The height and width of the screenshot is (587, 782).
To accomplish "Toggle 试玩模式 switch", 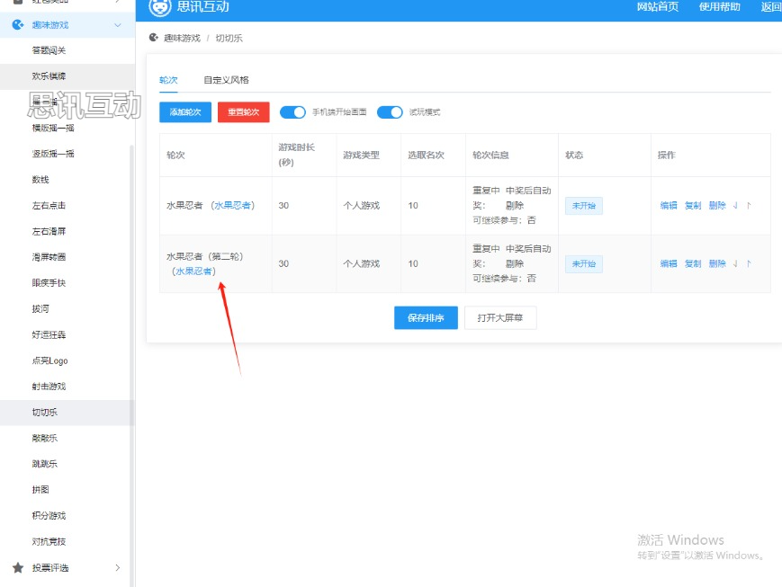I will point(390,112).
